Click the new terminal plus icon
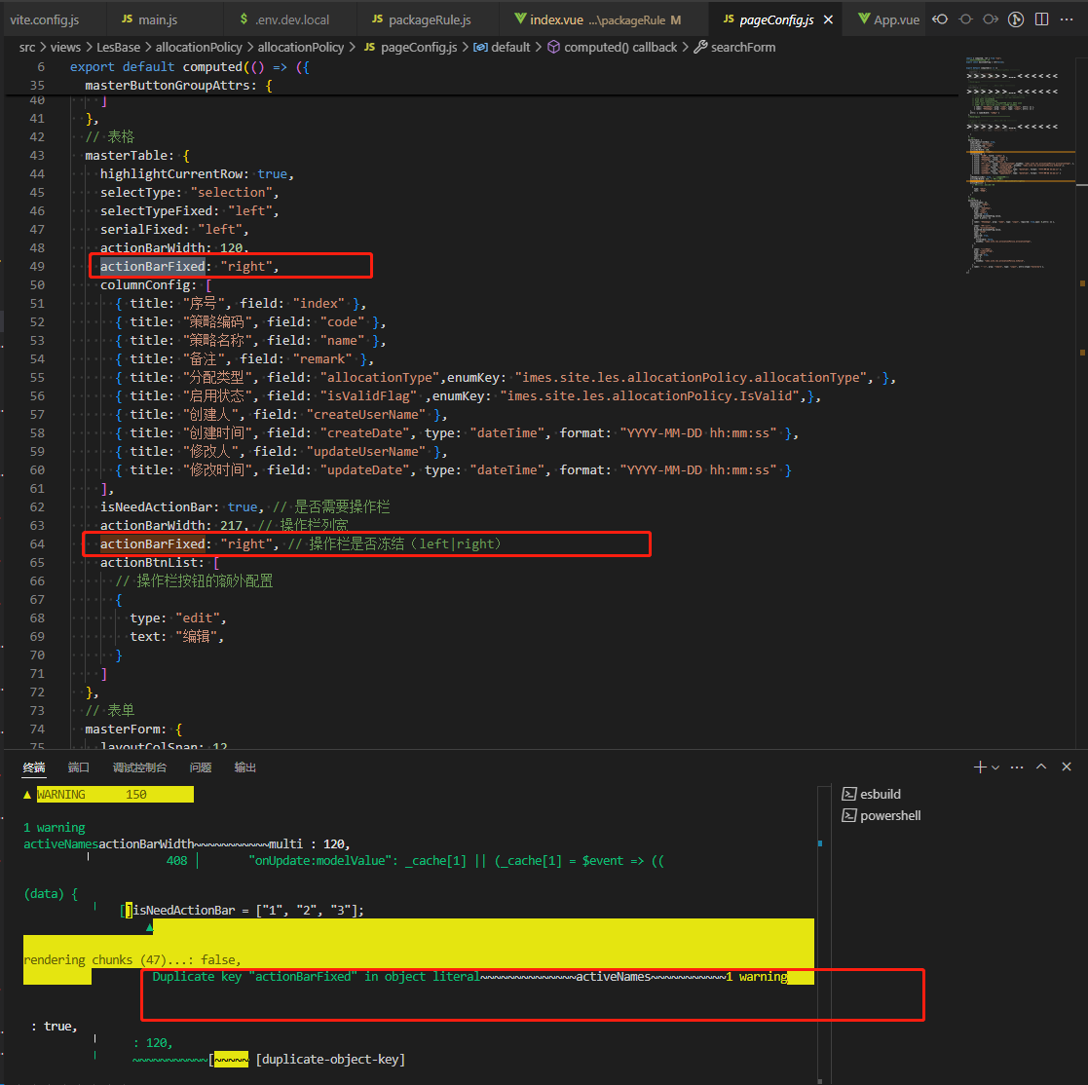 980,767
